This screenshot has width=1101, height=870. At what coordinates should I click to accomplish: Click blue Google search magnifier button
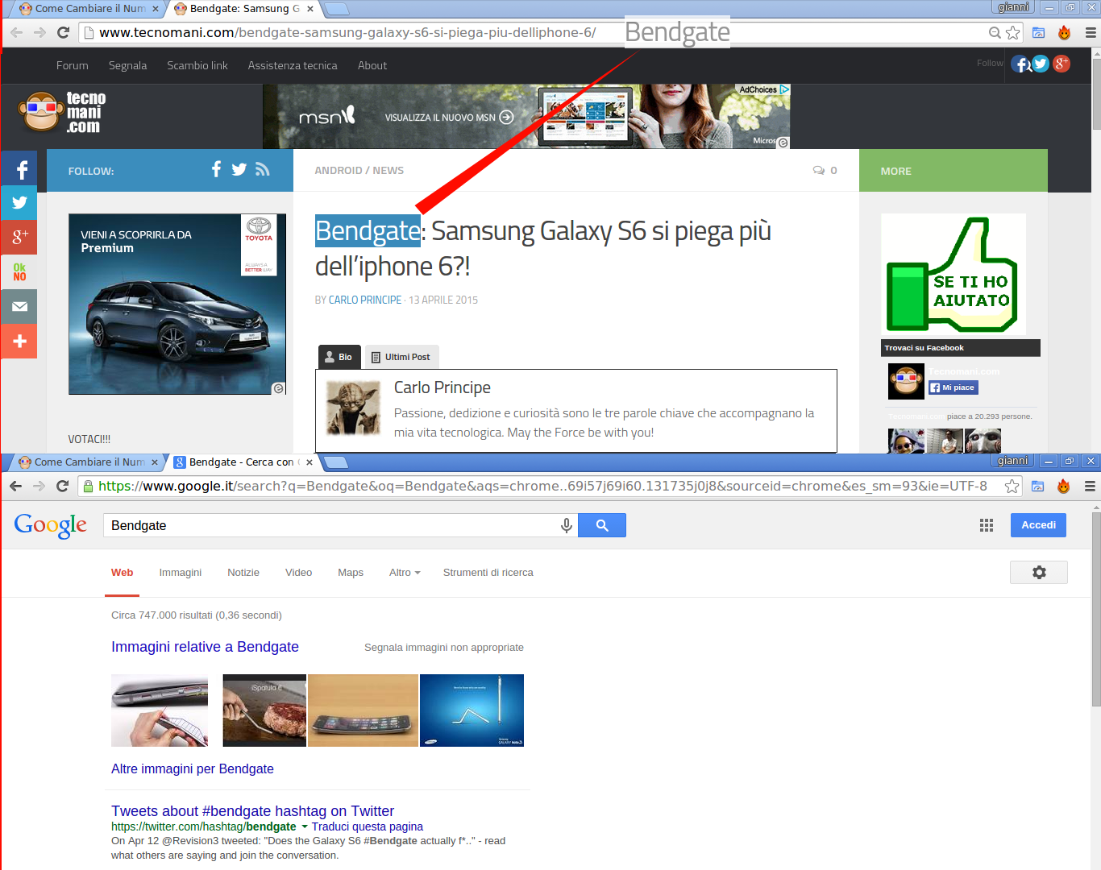[x=602, y=525]
